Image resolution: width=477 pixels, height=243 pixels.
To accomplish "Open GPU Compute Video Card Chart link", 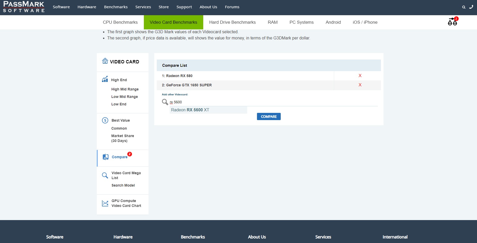I will click(126, 203).
